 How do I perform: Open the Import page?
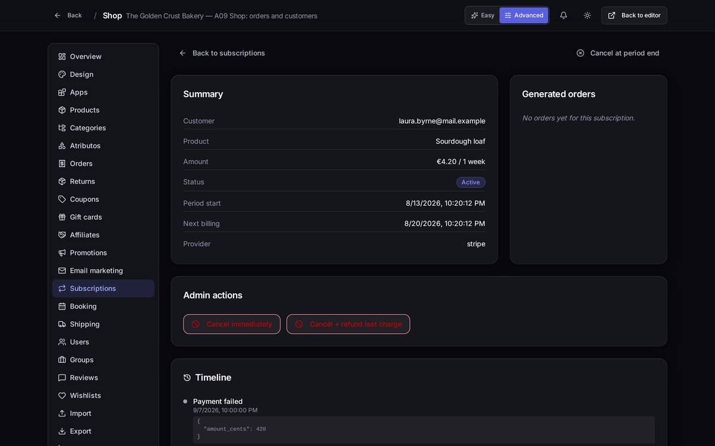(x=103, y=413)
